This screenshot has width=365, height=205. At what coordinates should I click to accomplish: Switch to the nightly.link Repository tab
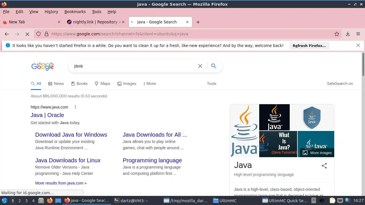(x=96, y=22)
